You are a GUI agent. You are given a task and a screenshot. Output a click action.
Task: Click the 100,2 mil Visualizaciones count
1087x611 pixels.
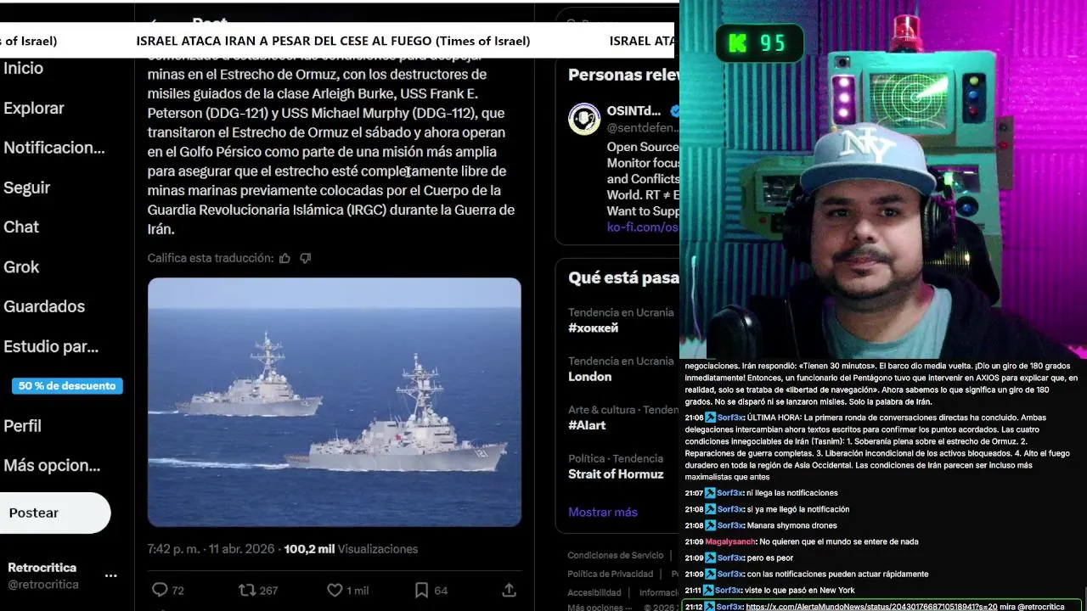point(351,549)
